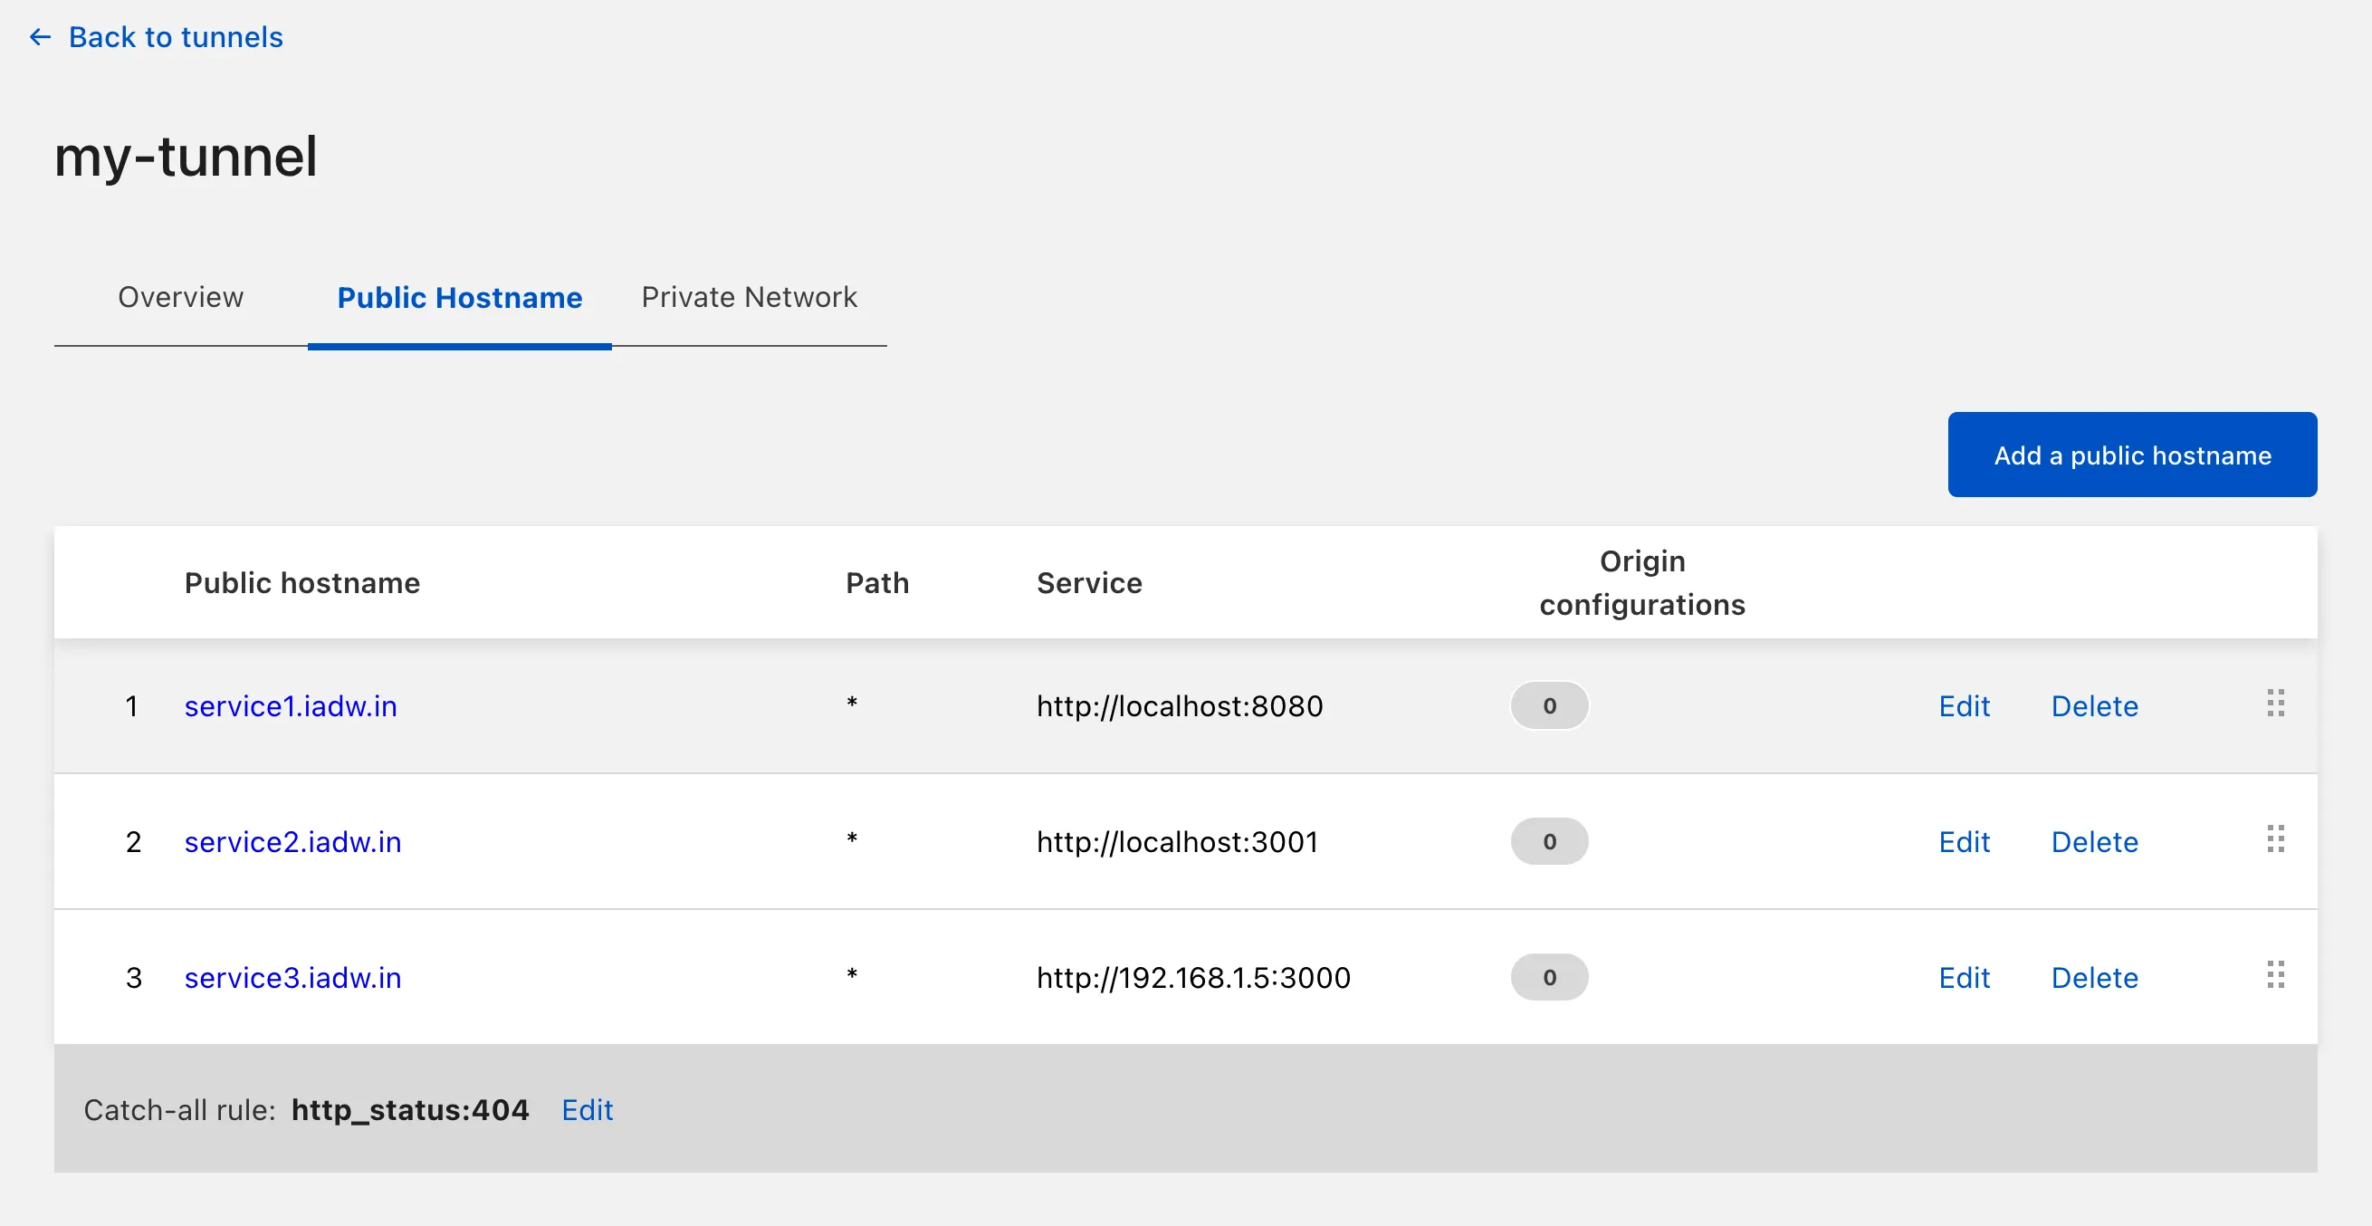This screenshot has width=2372, height=1226.
Task: Click origin configurations badge for service2.iadw.in
Action: tap(1549, 841)
